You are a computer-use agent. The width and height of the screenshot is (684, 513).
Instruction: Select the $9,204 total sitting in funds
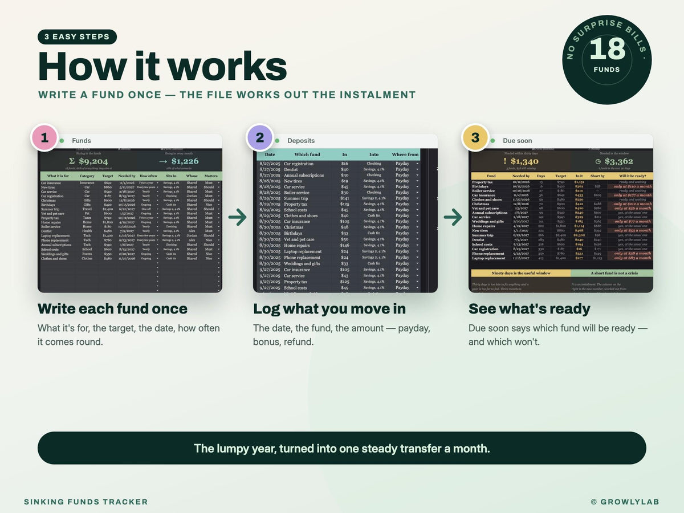pos(93,161)
